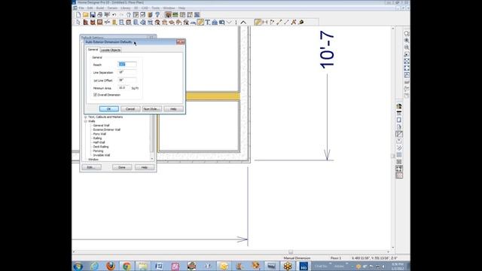
Task: Open the File menu
Action: click(81, 8)
